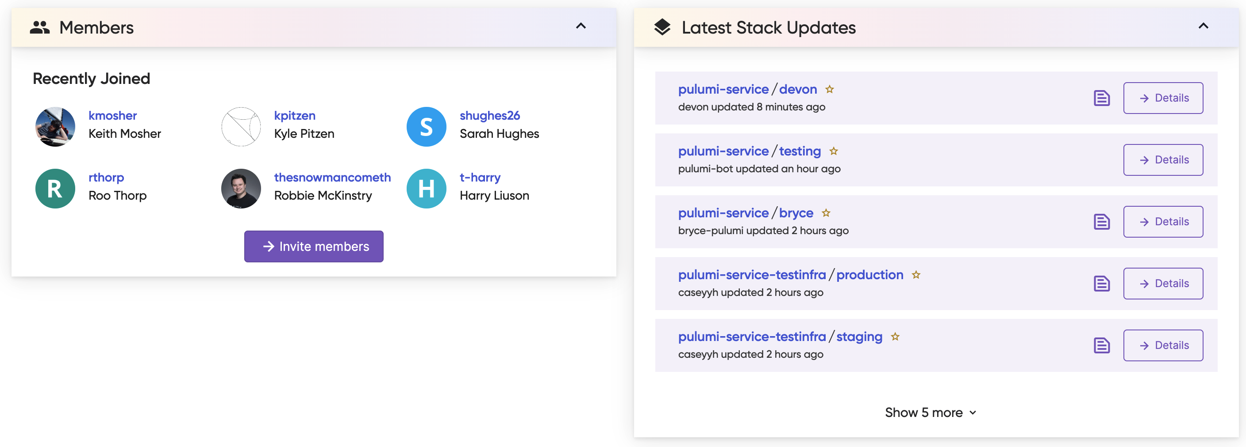Open the staging stack link

[859, 337]
